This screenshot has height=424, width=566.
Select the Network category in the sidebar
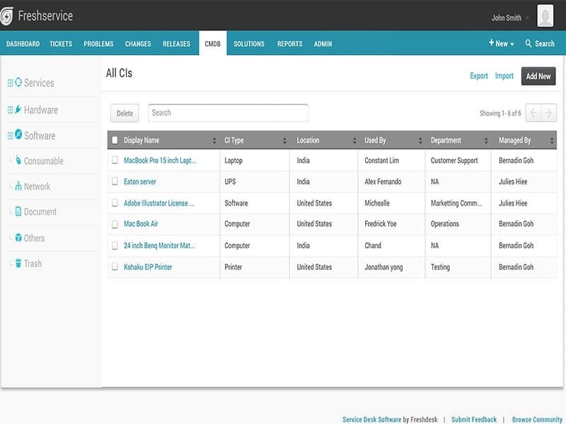pos(37,187)
